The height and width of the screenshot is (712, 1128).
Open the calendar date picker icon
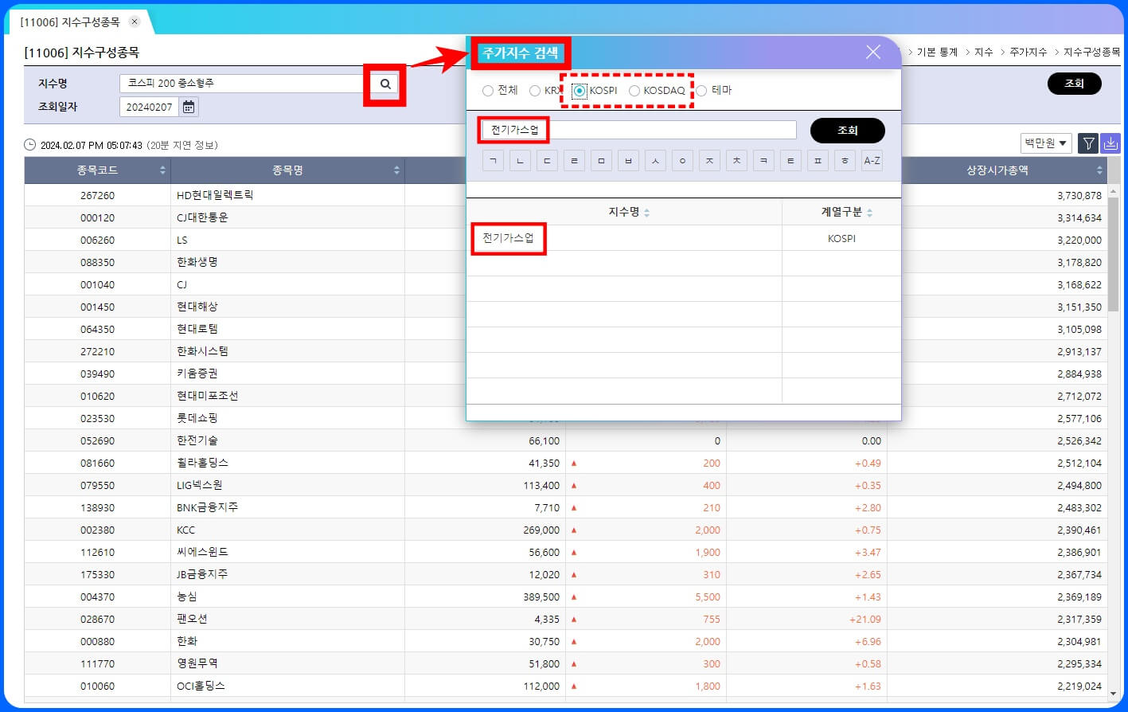point(189,107)
